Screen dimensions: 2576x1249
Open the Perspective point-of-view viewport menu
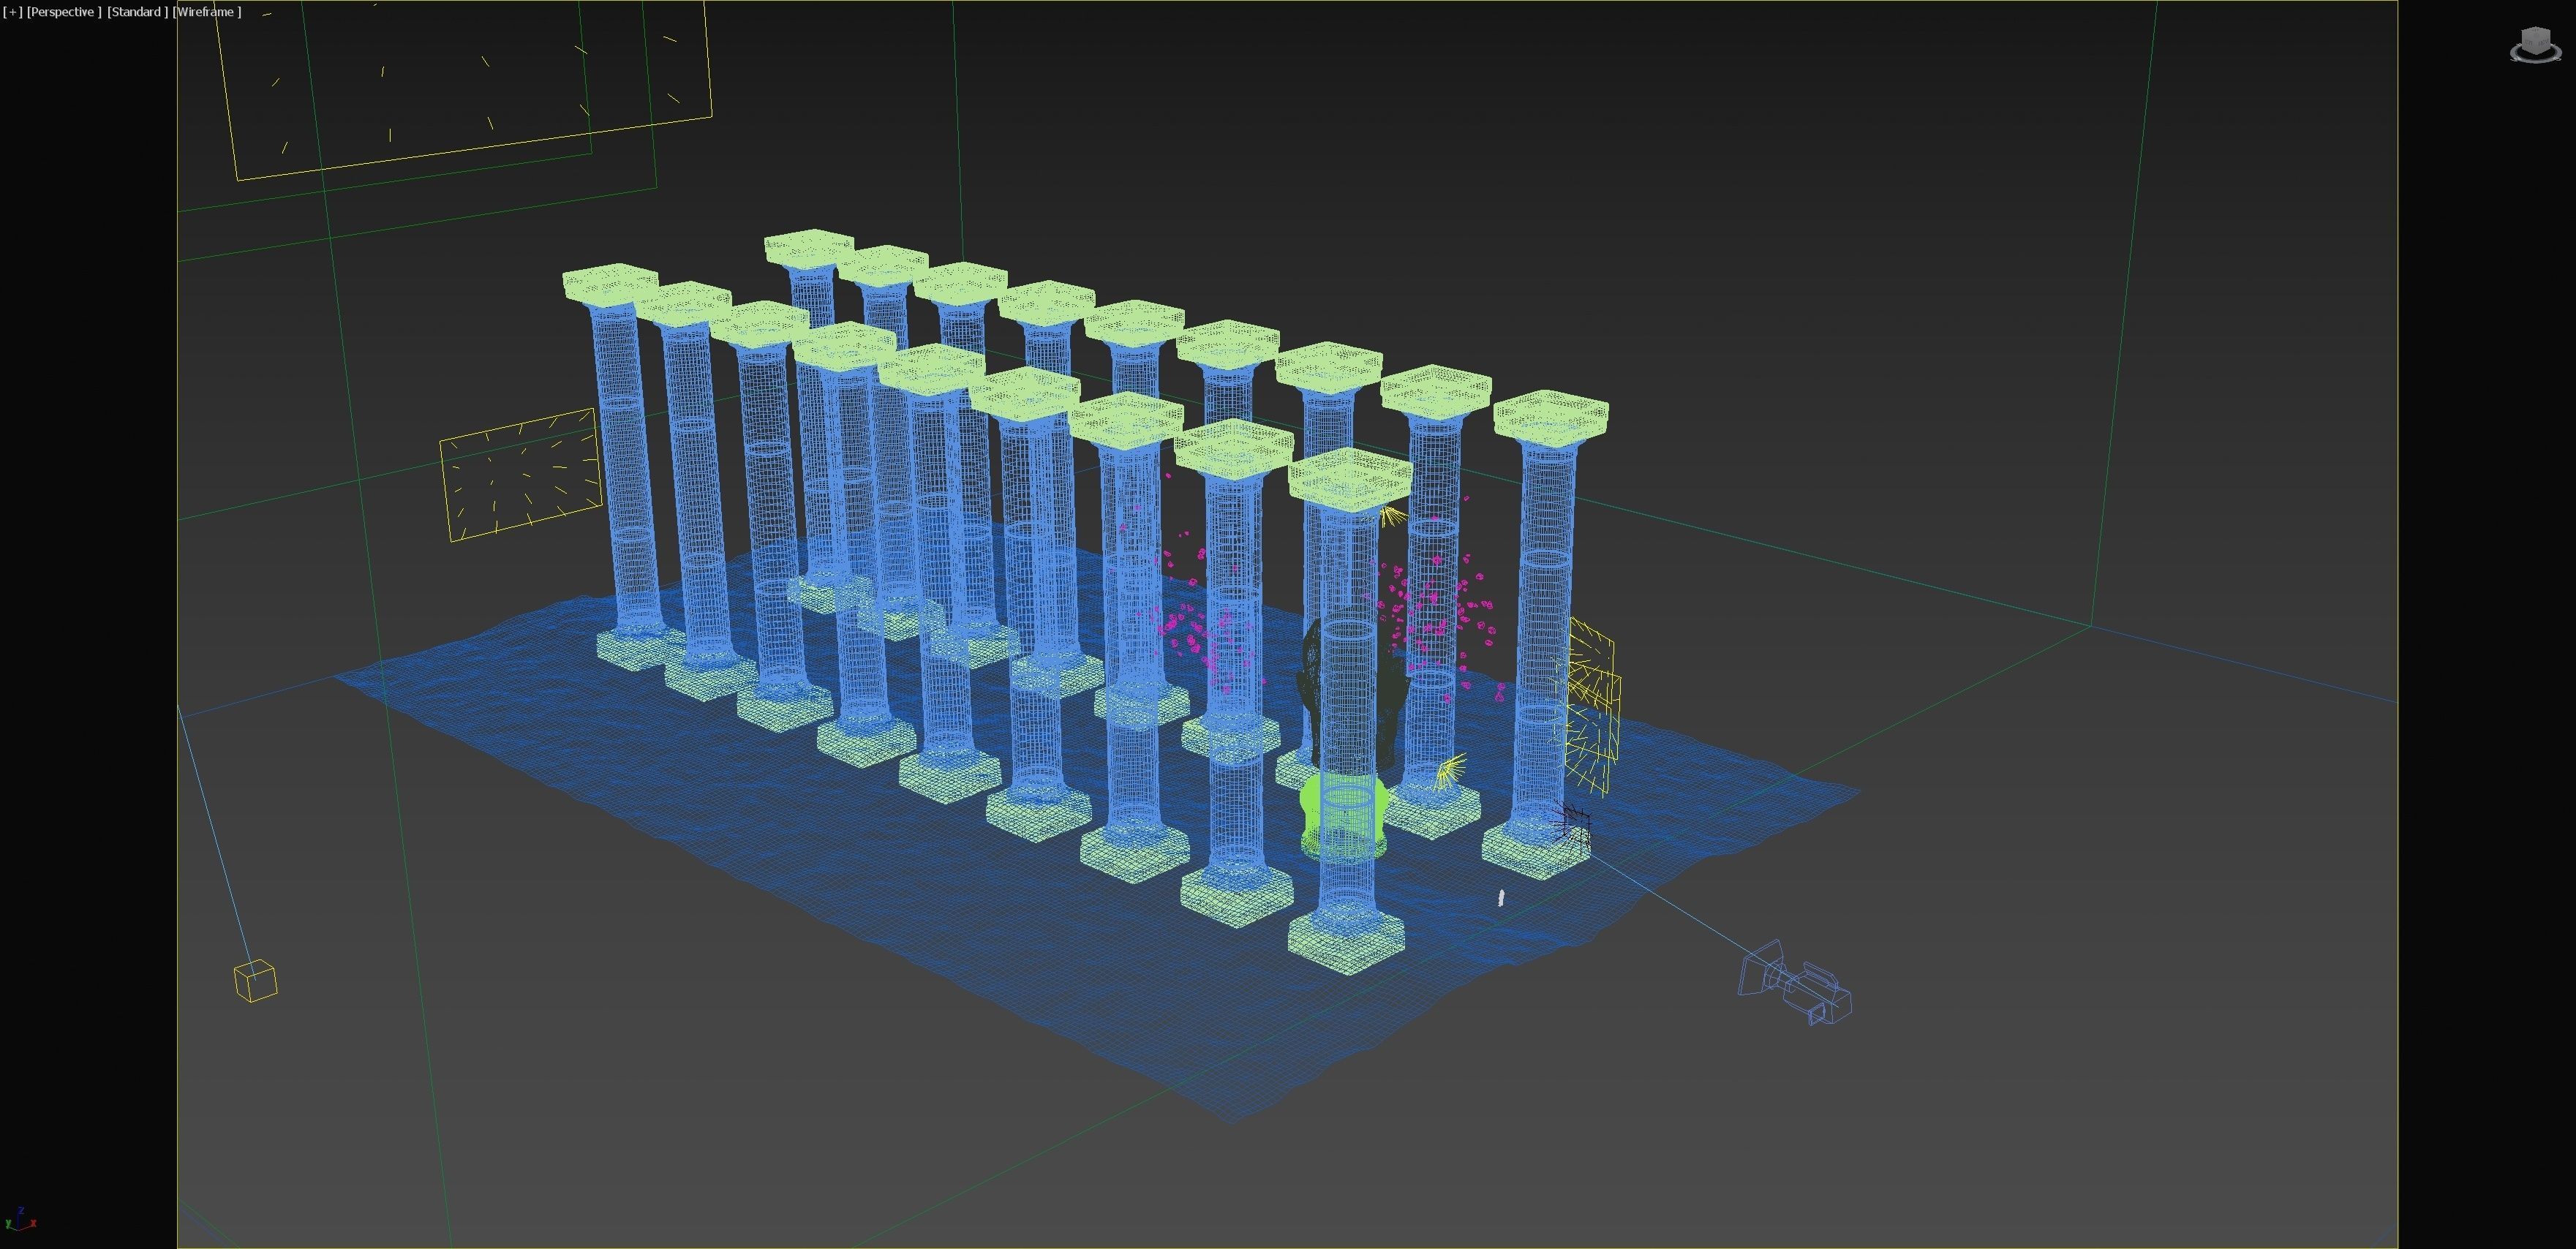tap(63, 12)
